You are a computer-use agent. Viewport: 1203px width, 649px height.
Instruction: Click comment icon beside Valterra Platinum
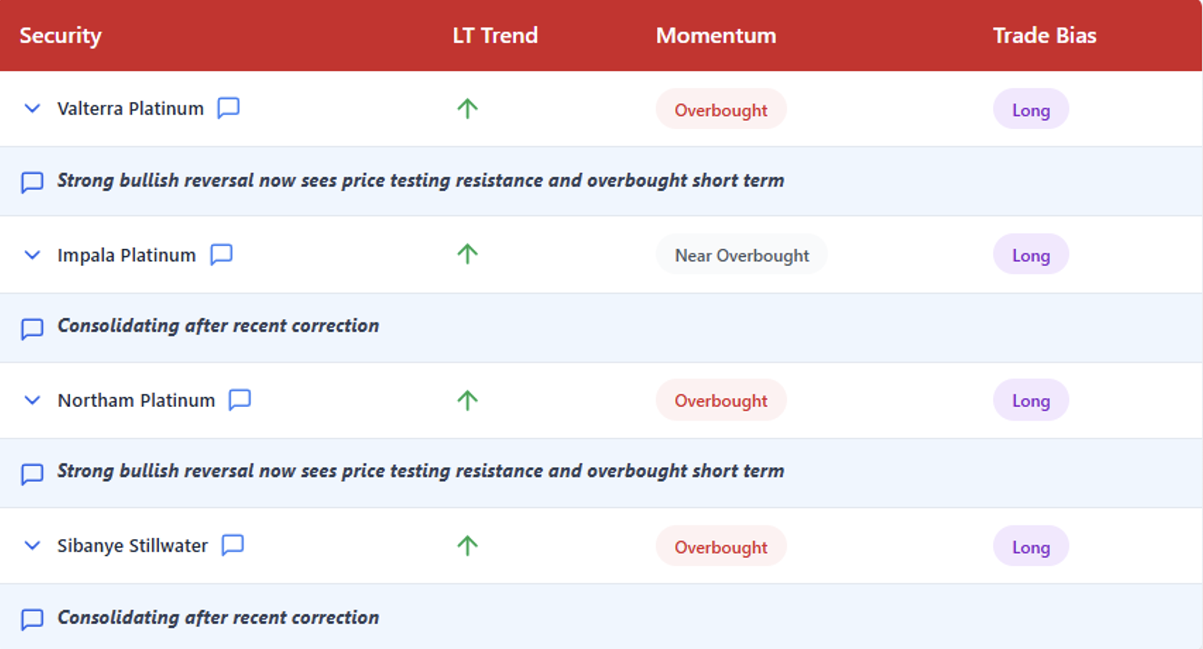click(x=228, y=108)
